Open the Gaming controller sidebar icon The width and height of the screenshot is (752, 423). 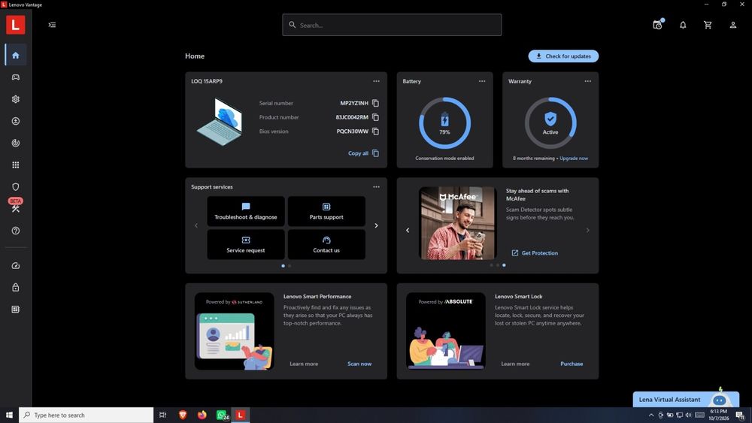(15, 77)
